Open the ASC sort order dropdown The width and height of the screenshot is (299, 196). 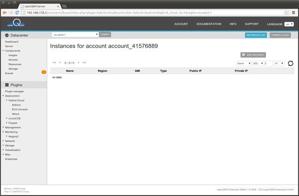tap(258, 63)
